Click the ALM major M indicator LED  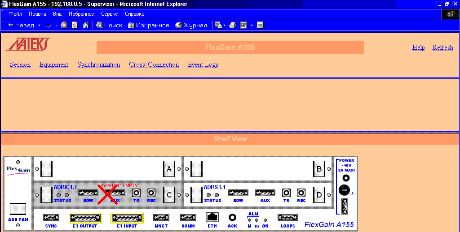click(250, 220)
